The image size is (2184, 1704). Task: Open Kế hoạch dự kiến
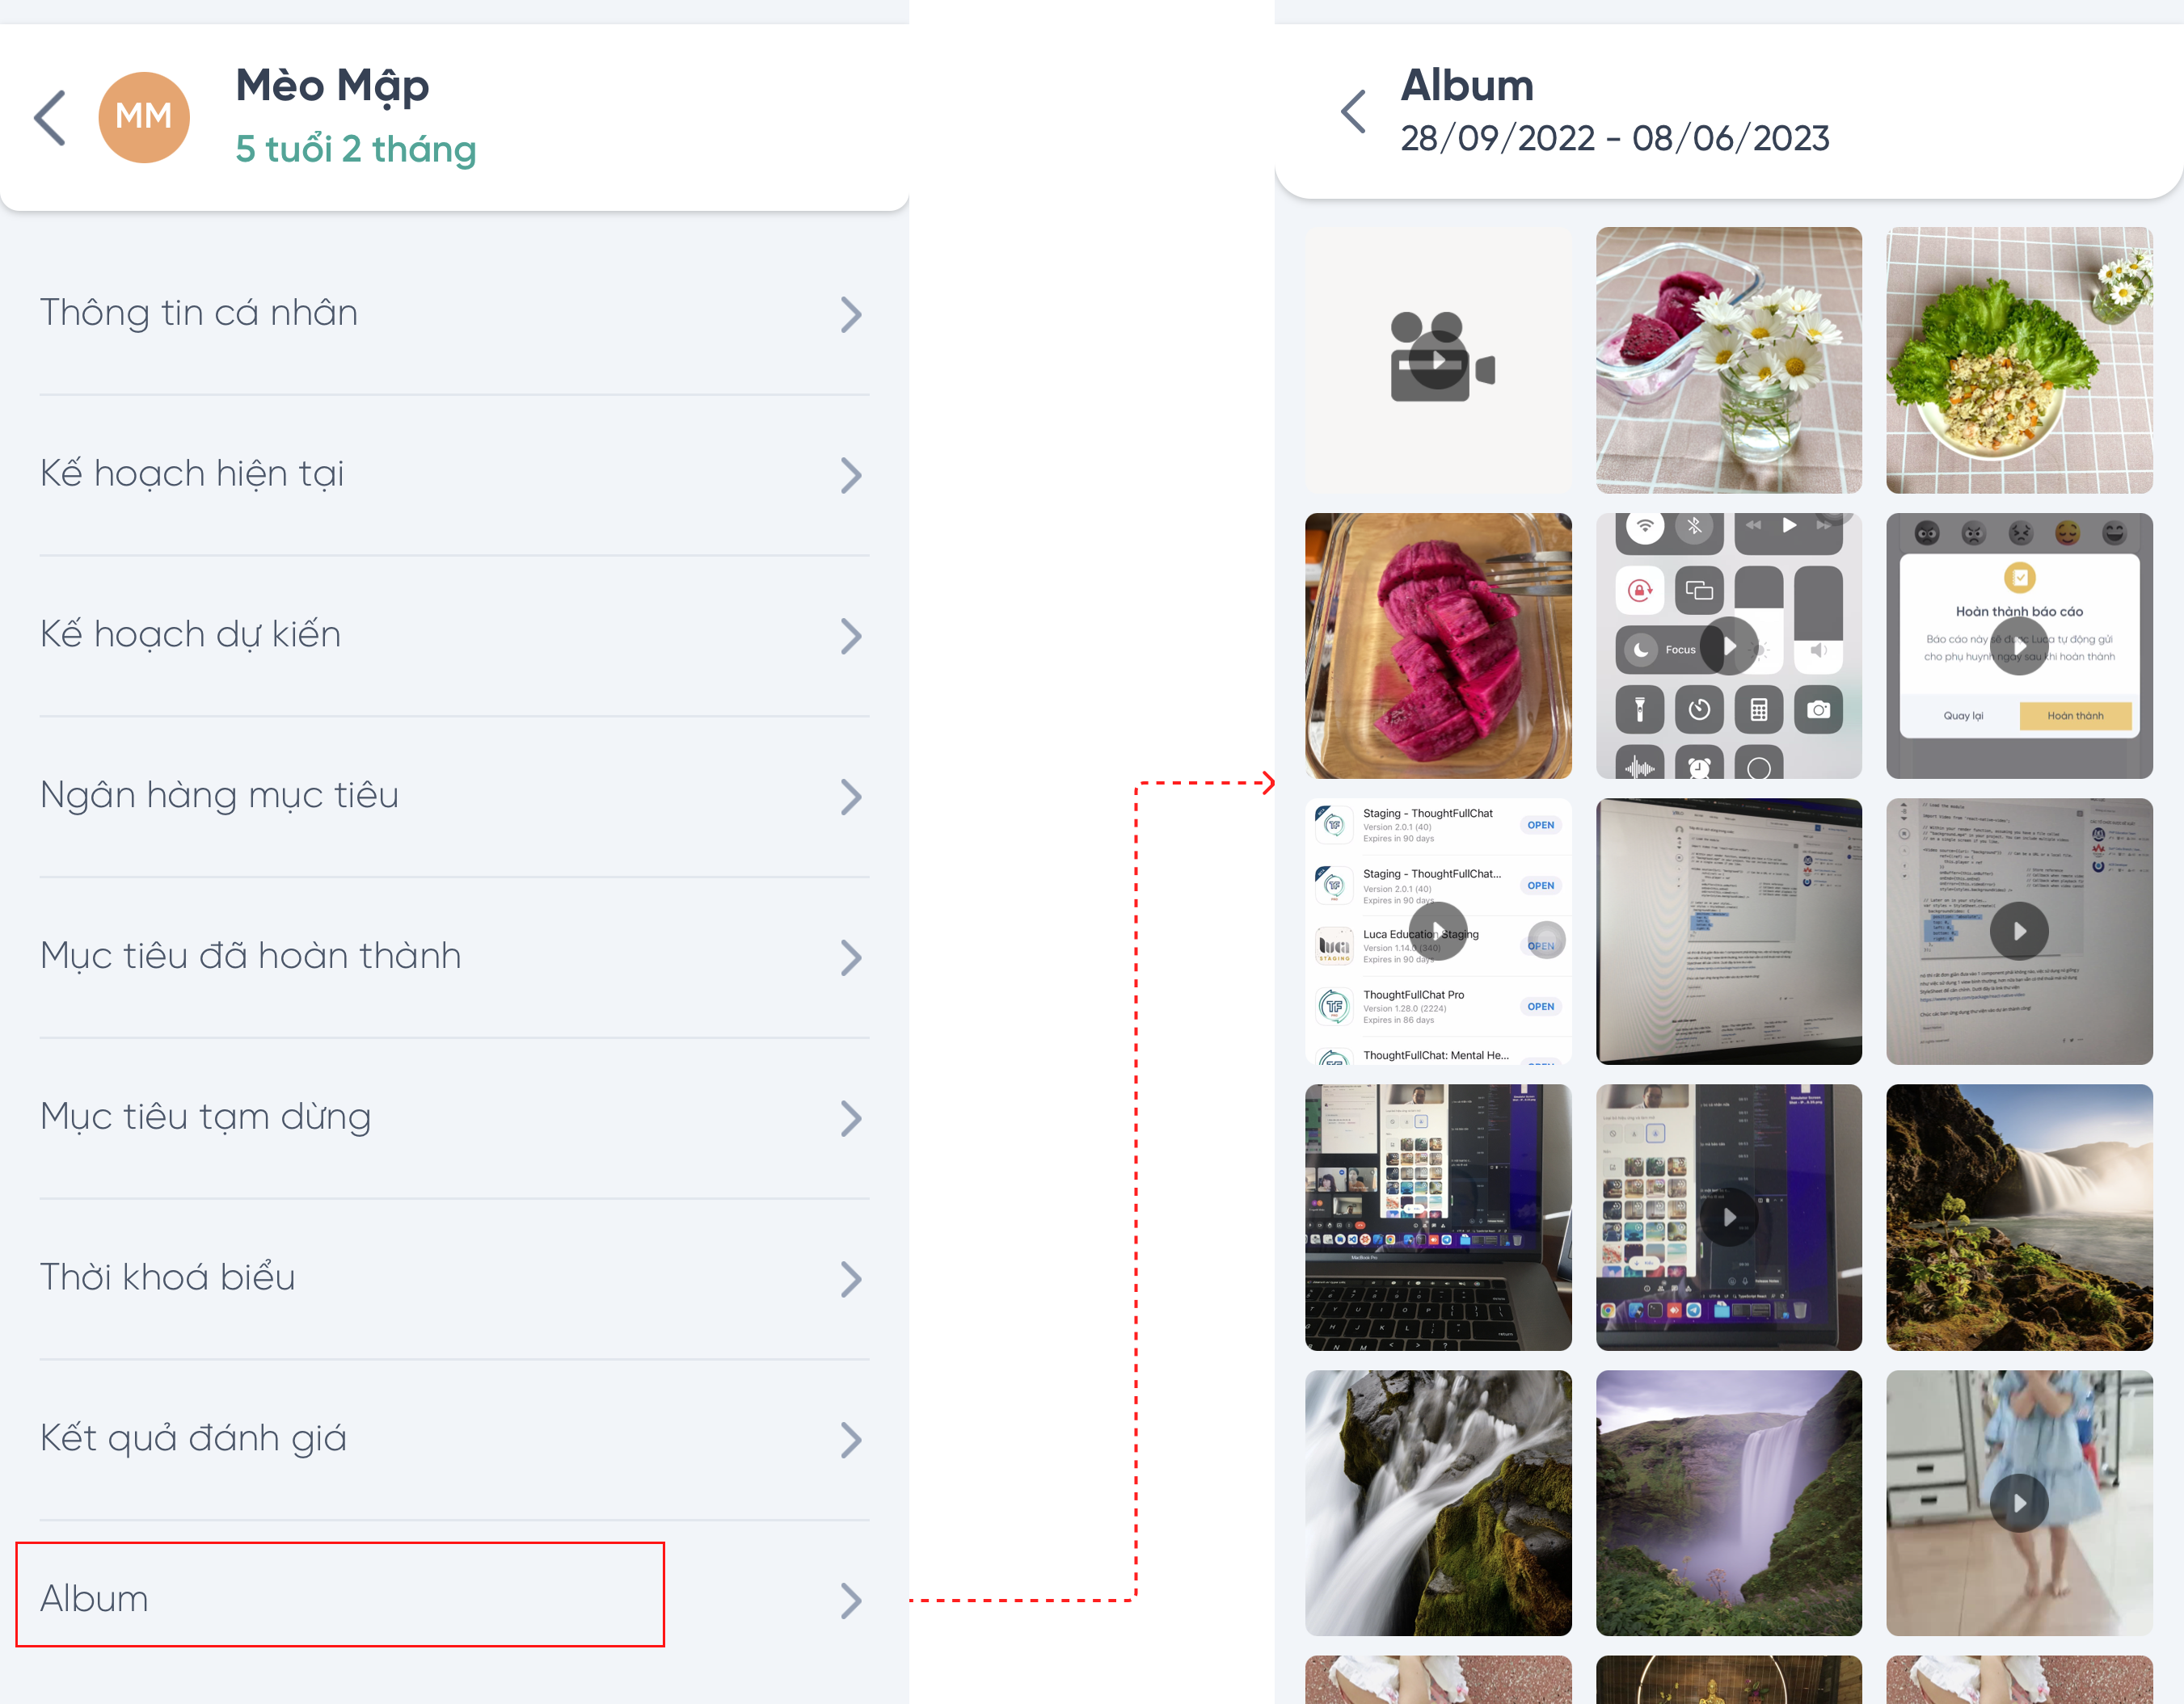point(454,636)
